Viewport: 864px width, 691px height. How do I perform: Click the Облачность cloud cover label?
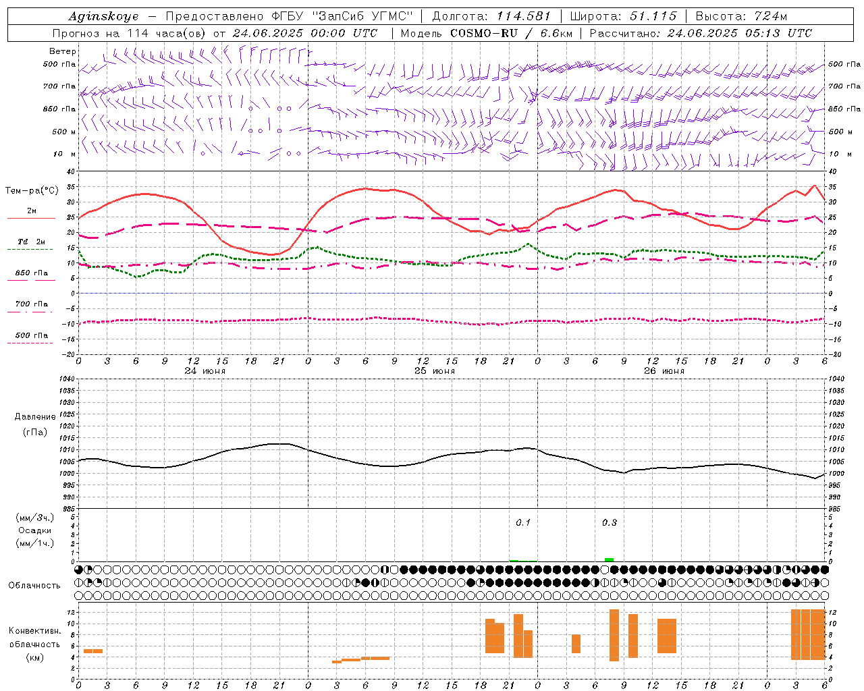pyautogui.click(x=34, y=586)
